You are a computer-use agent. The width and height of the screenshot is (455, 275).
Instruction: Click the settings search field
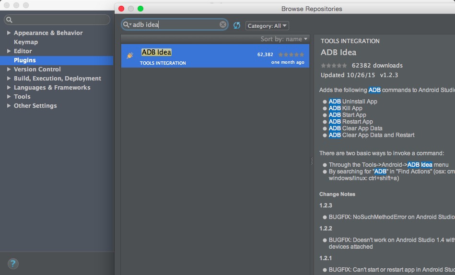[57, 20]
